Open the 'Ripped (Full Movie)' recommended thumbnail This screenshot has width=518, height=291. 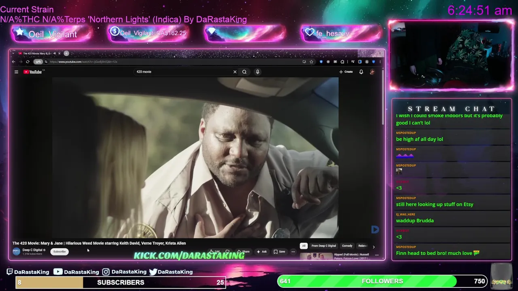coord(316,256)
